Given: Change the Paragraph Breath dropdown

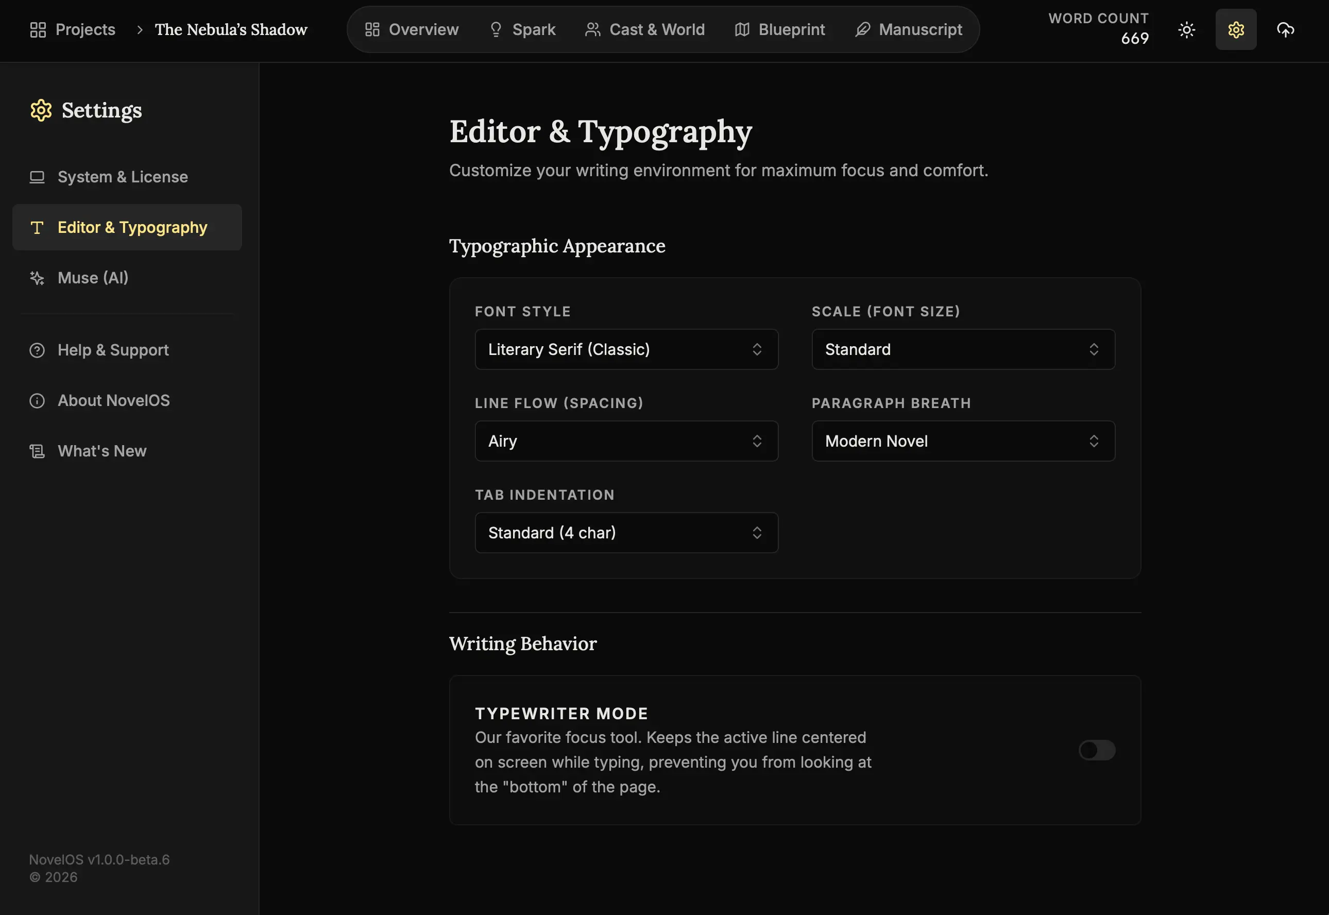Looking at the screenshot, I should click(x=963, y=441).
